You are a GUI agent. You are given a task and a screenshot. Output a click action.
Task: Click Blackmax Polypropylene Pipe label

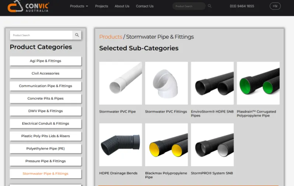pos(166,175)
